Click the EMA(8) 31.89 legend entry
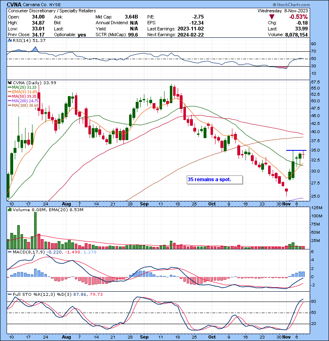Viewport: 329px width, 341px height. tap(24, 92)
